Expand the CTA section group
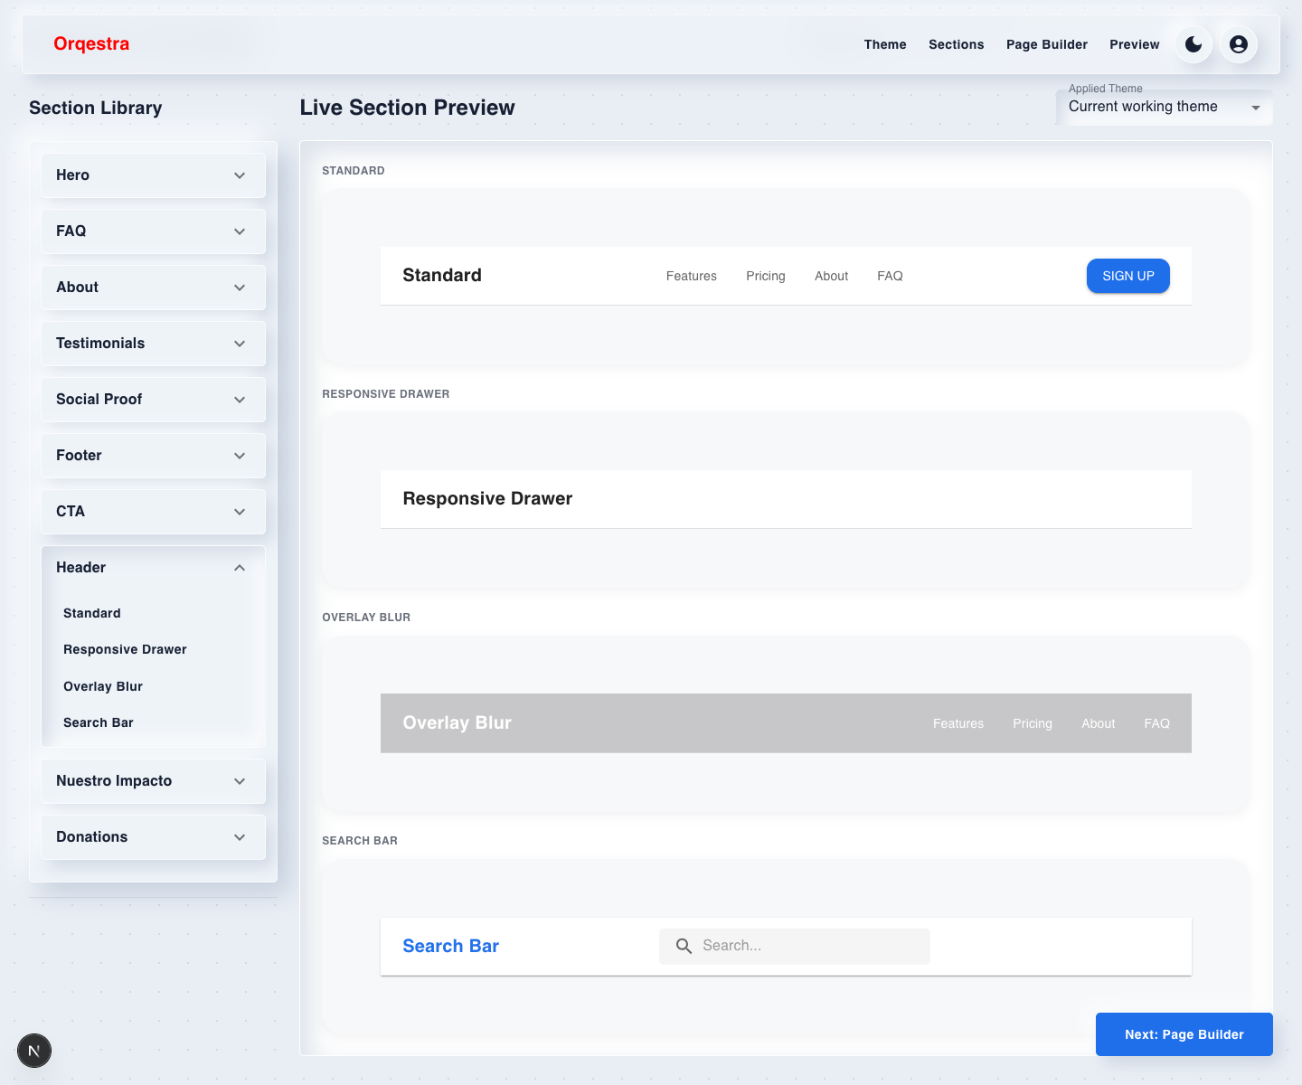The width and height of the screenshot is (1302, 1085). pos(154,512)
